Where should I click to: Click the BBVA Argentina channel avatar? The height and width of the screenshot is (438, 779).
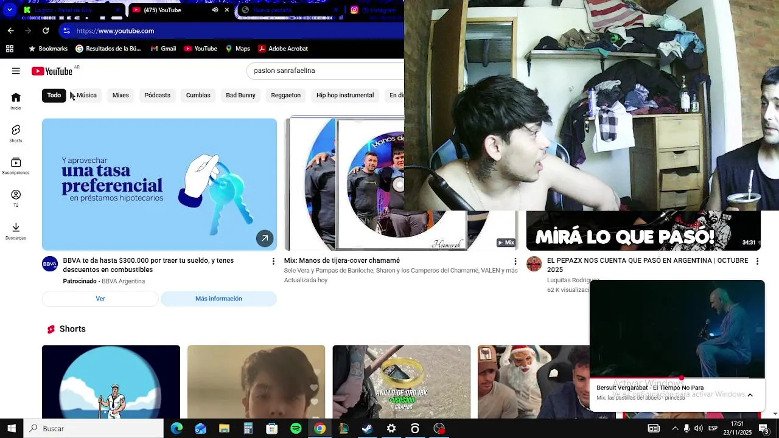(50, 263)
